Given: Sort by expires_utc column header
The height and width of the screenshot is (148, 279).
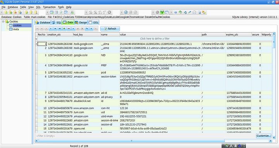Looking at the screenshot, I should pos(238,34).
